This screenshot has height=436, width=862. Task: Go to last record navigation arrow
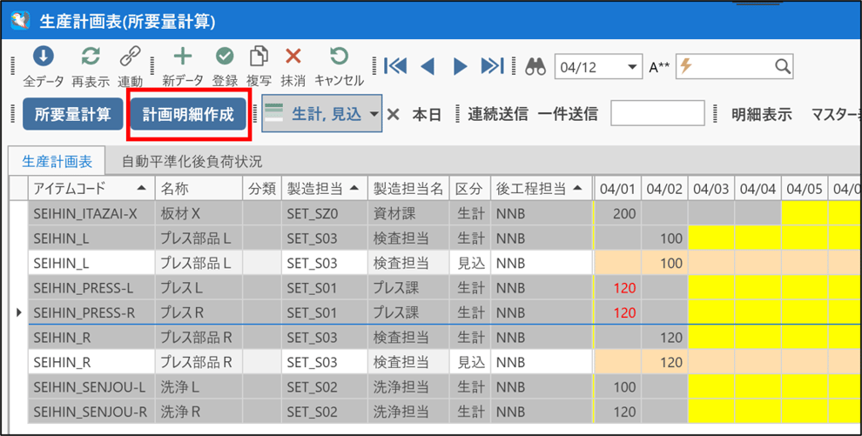(x=493, y=66)
